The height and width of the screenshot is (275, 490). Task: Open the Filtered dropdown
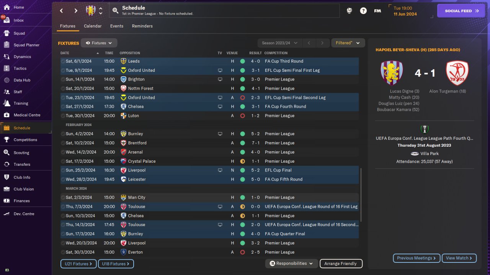(x=348, y=43)
